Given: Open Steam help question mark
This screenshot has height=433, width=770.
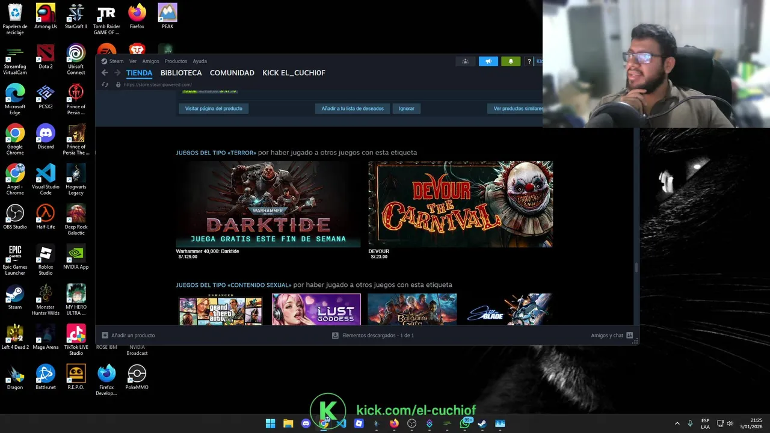Looking at the screenshot, I should coord(529,61).
